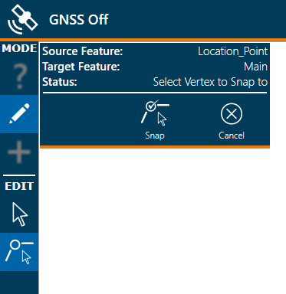Click the Select Vertex to Snap to status

210,82
